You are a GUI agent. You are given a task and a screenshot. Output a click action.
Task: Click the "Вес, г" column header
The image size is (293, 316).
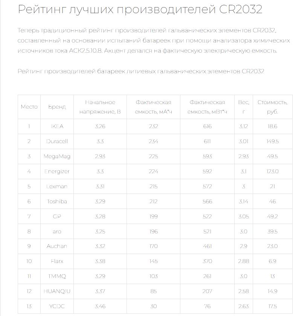[244, 107]
